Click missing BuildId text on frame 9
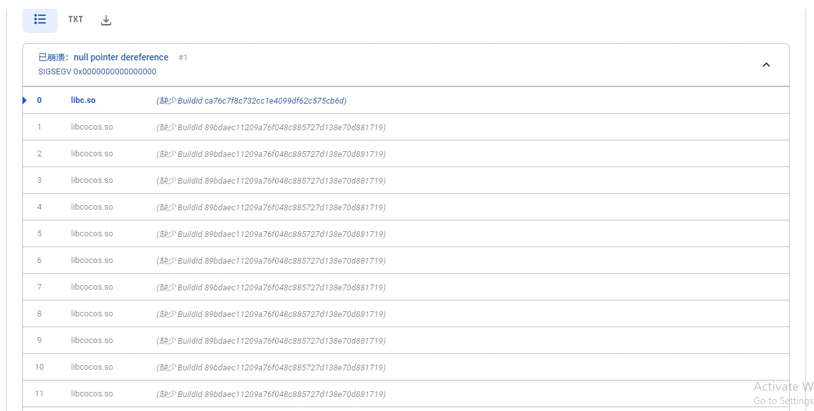 tap(271, 340)
